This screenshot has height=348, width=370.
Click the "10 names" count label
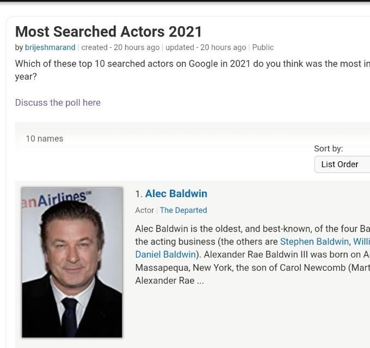pyautogui.click(x=45, y=138)
